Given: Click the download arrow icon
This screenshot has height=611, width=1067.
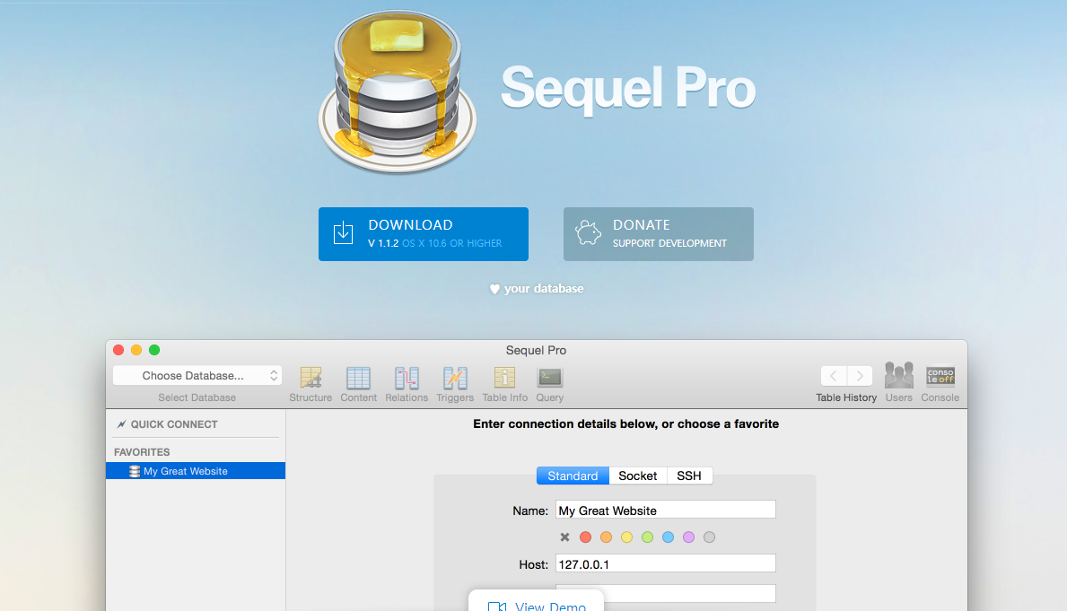Looking at the screenshot, I should click(343, 233).
